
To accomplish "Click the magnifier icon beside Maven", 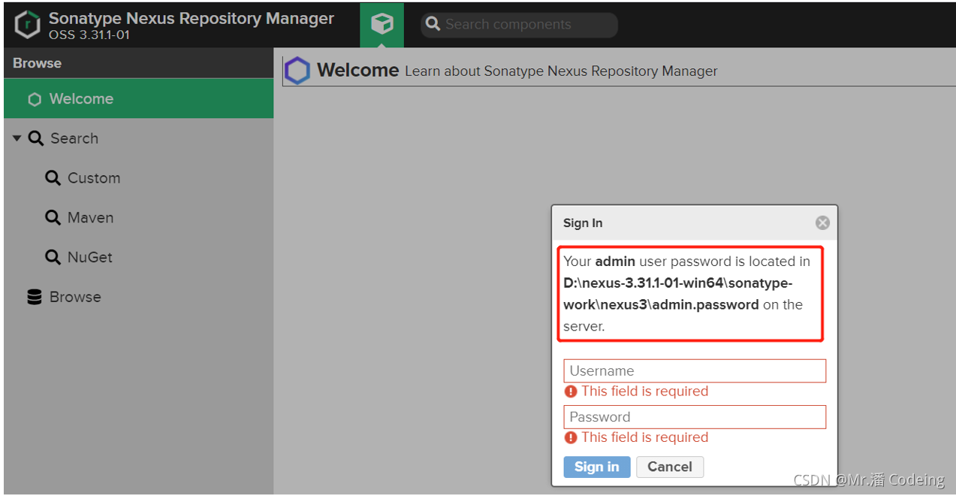I will (x=53, y=217).
